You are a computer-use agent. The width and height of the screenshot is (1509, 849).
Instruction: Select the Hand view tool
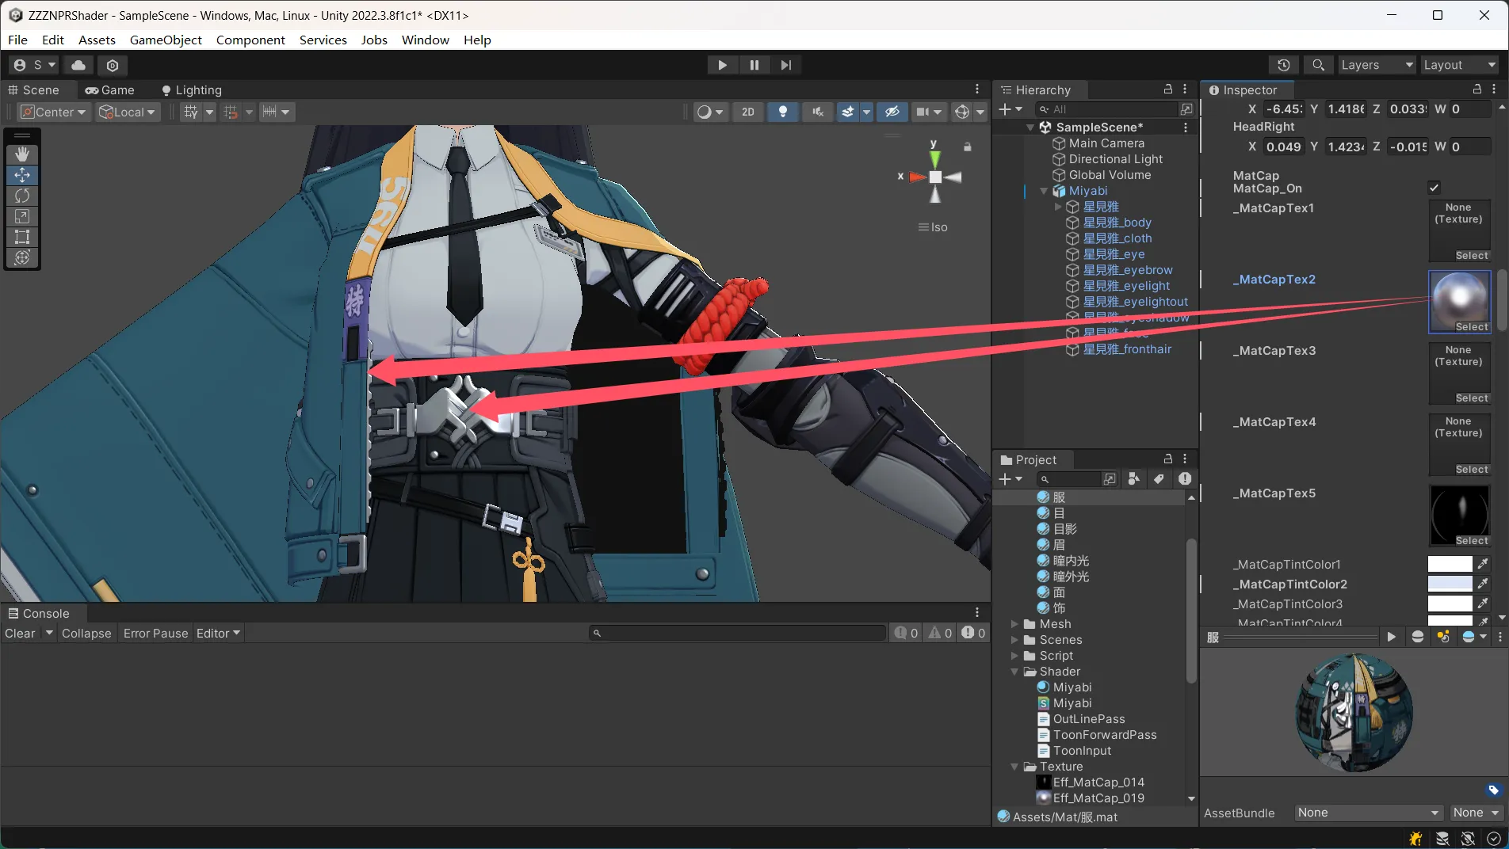tap(22, 154)
